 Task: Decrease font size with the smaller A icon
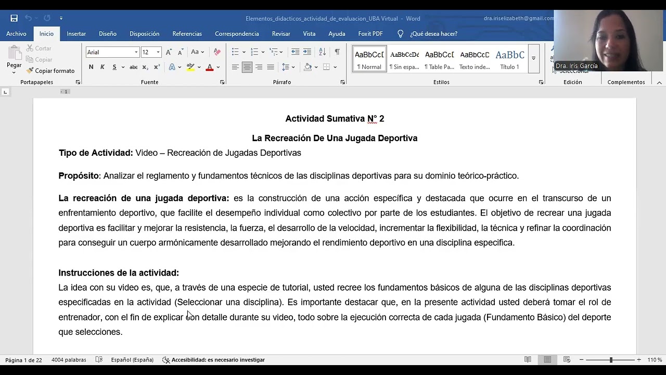click(x=180, y=52)
